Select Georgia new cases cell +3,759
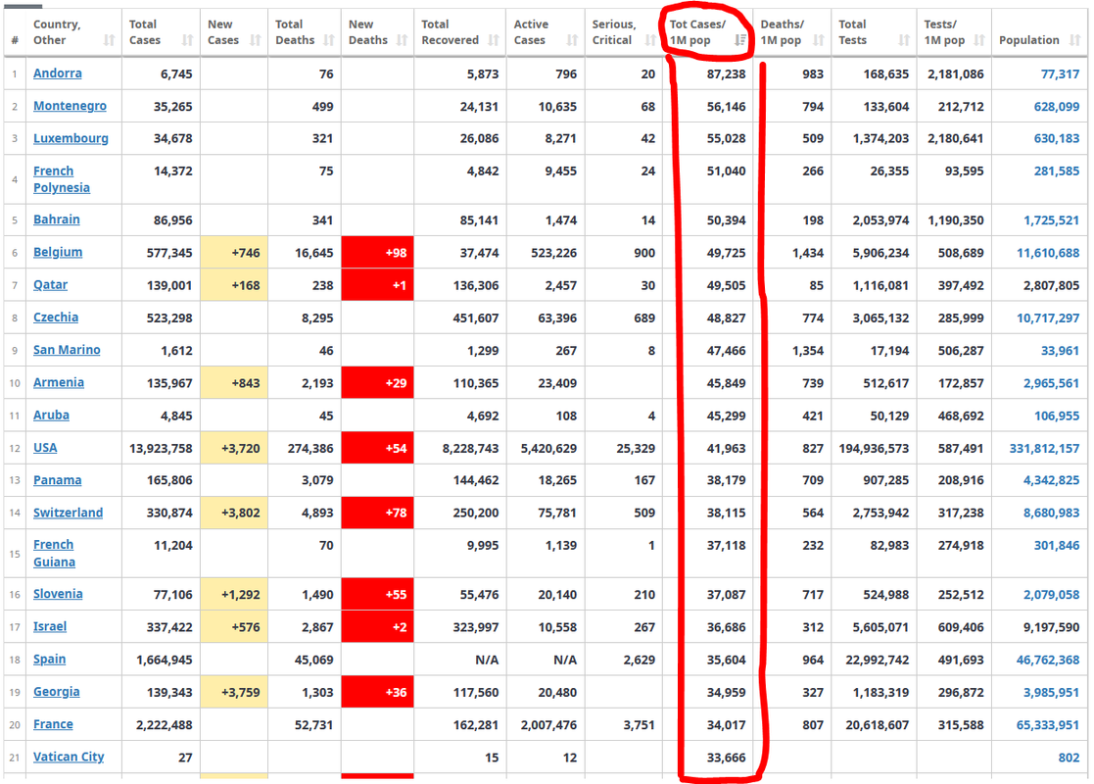Viewport: 1094px width, 784px height. [x=234, y=693]
